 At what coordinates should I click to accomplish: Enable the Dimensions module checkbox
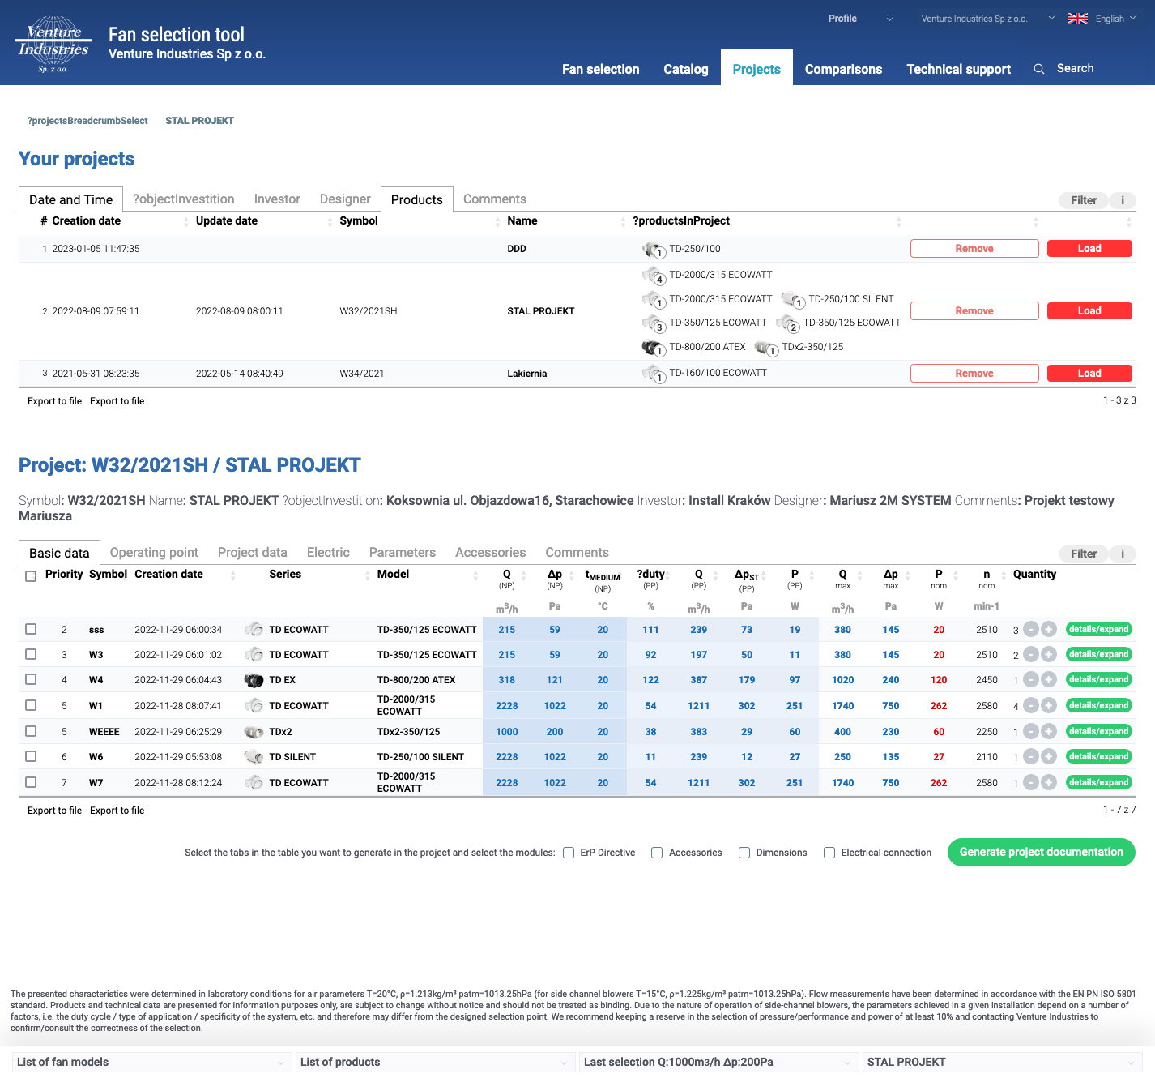pos(744,853)
